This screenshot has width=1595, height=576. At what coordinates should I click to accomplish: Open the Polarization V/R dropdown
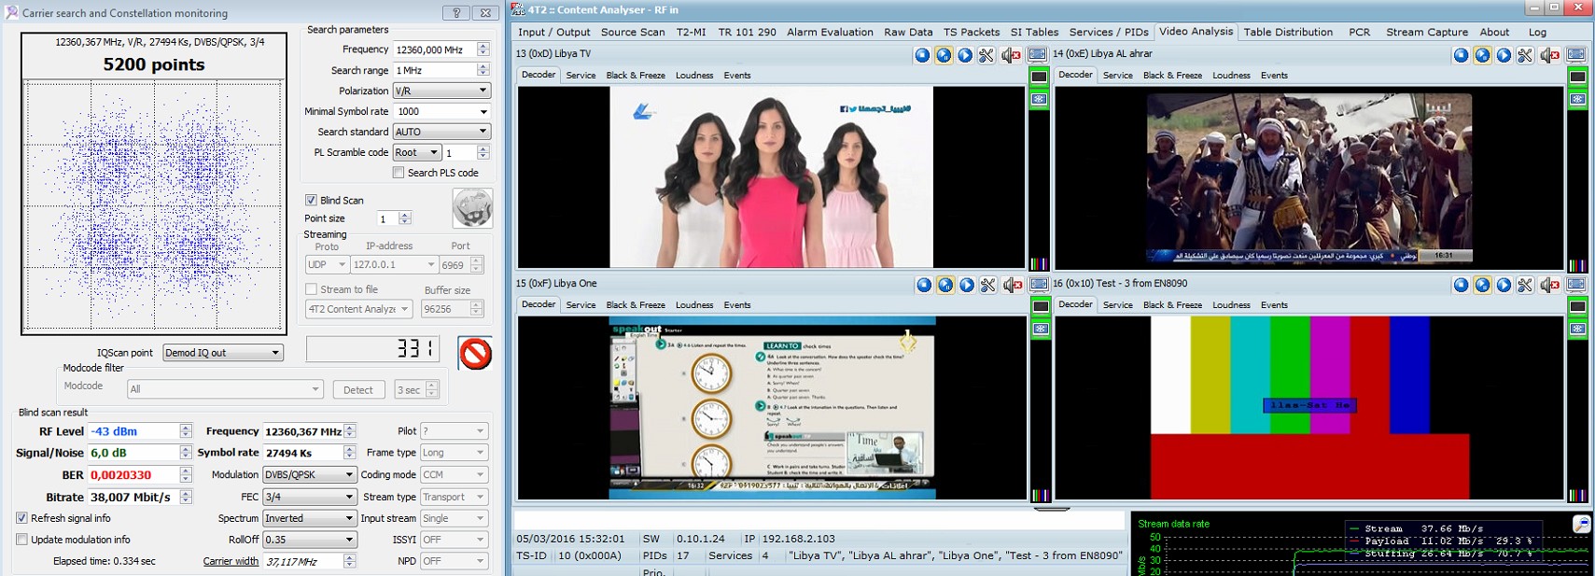tap(441, 91)
